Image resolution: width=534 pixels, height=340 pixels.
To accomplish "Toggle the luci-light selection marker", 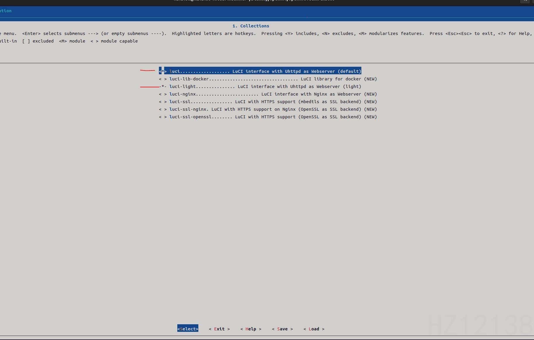I will coord(163,87).
